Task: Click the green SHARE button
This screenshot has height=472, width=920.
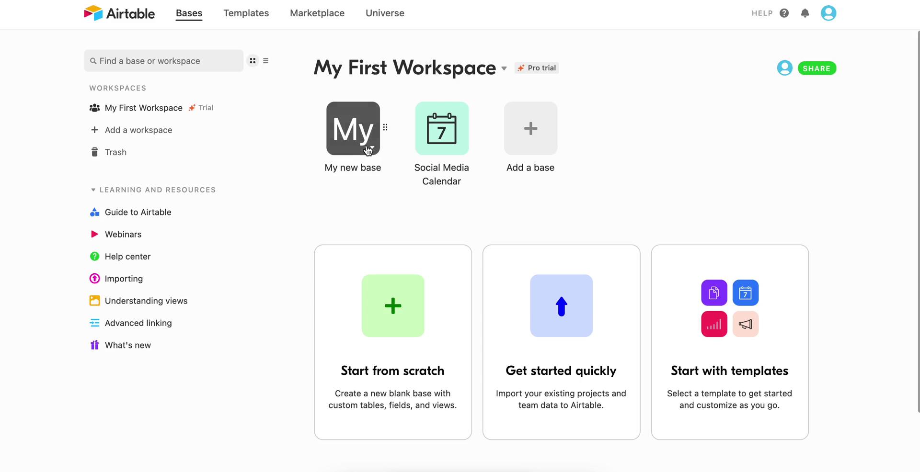Action: (x=817, y=68)
